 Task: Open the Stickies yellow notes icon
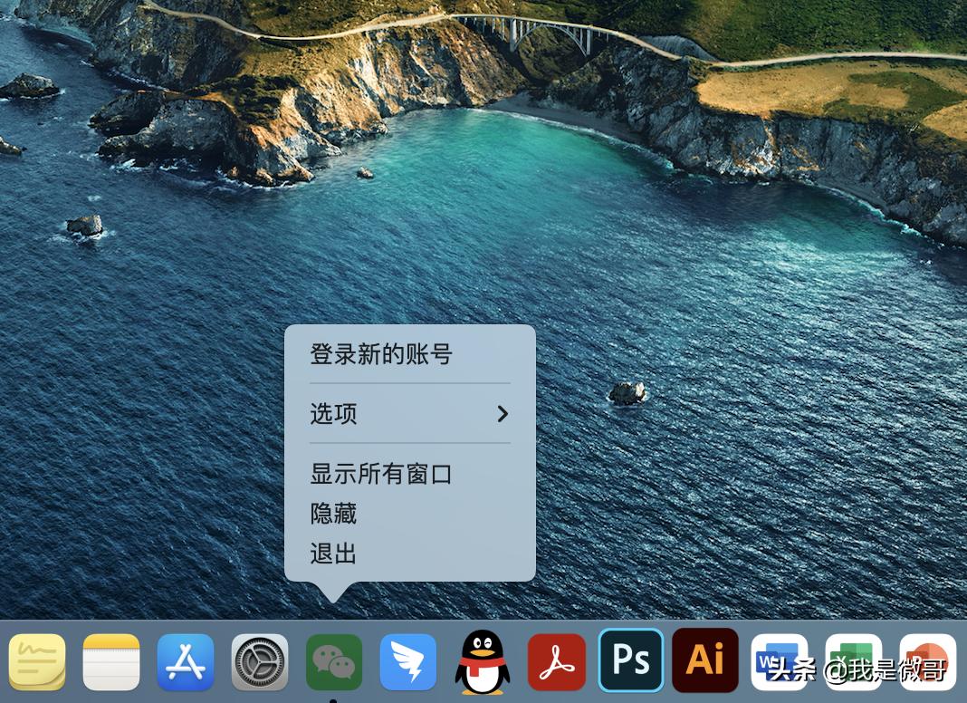tap(37, 661)
